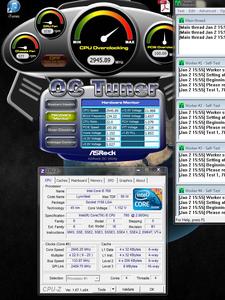
Task: Click the Core Voltage 1.152 V field
Action: [120, 208]
